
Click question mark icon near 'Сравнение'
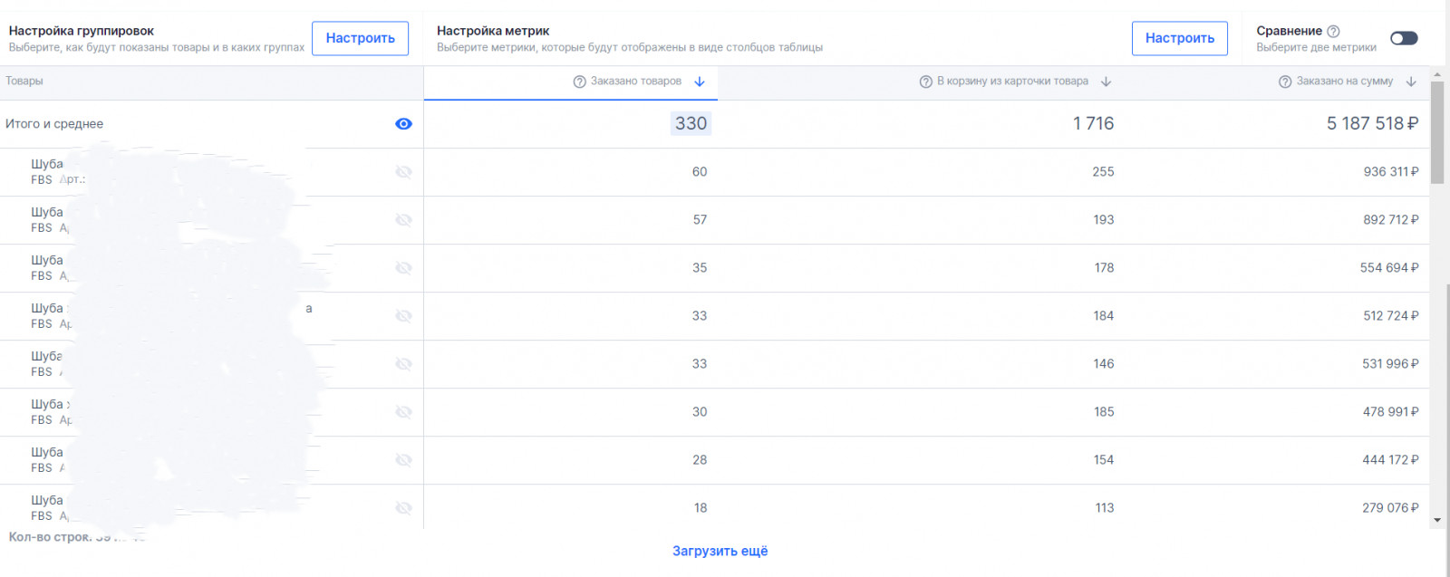(x=1333, y=31)
